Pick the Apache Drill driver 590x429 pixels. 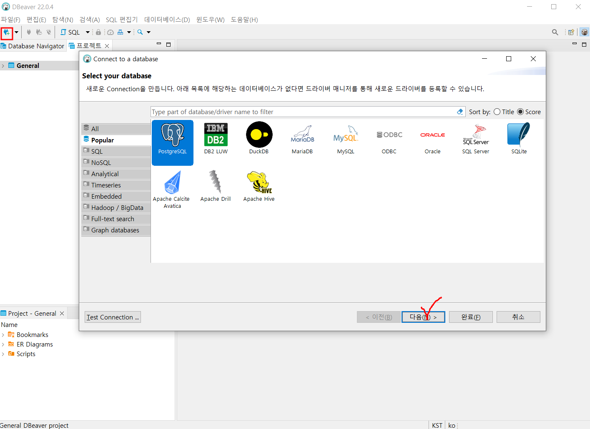click(216, 186)
